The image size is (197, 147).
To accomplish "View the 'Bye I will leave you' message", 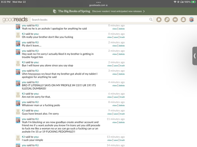I will 110,65.
